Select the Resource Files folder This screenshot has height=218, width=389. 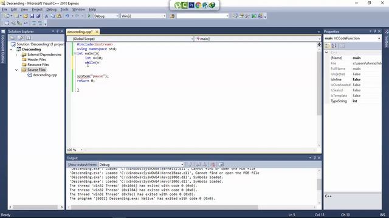[x=38, y=65]
